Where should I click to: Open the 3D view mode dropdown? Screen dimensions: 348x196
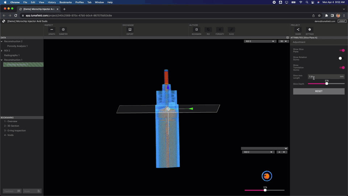[x=283, y=41]
